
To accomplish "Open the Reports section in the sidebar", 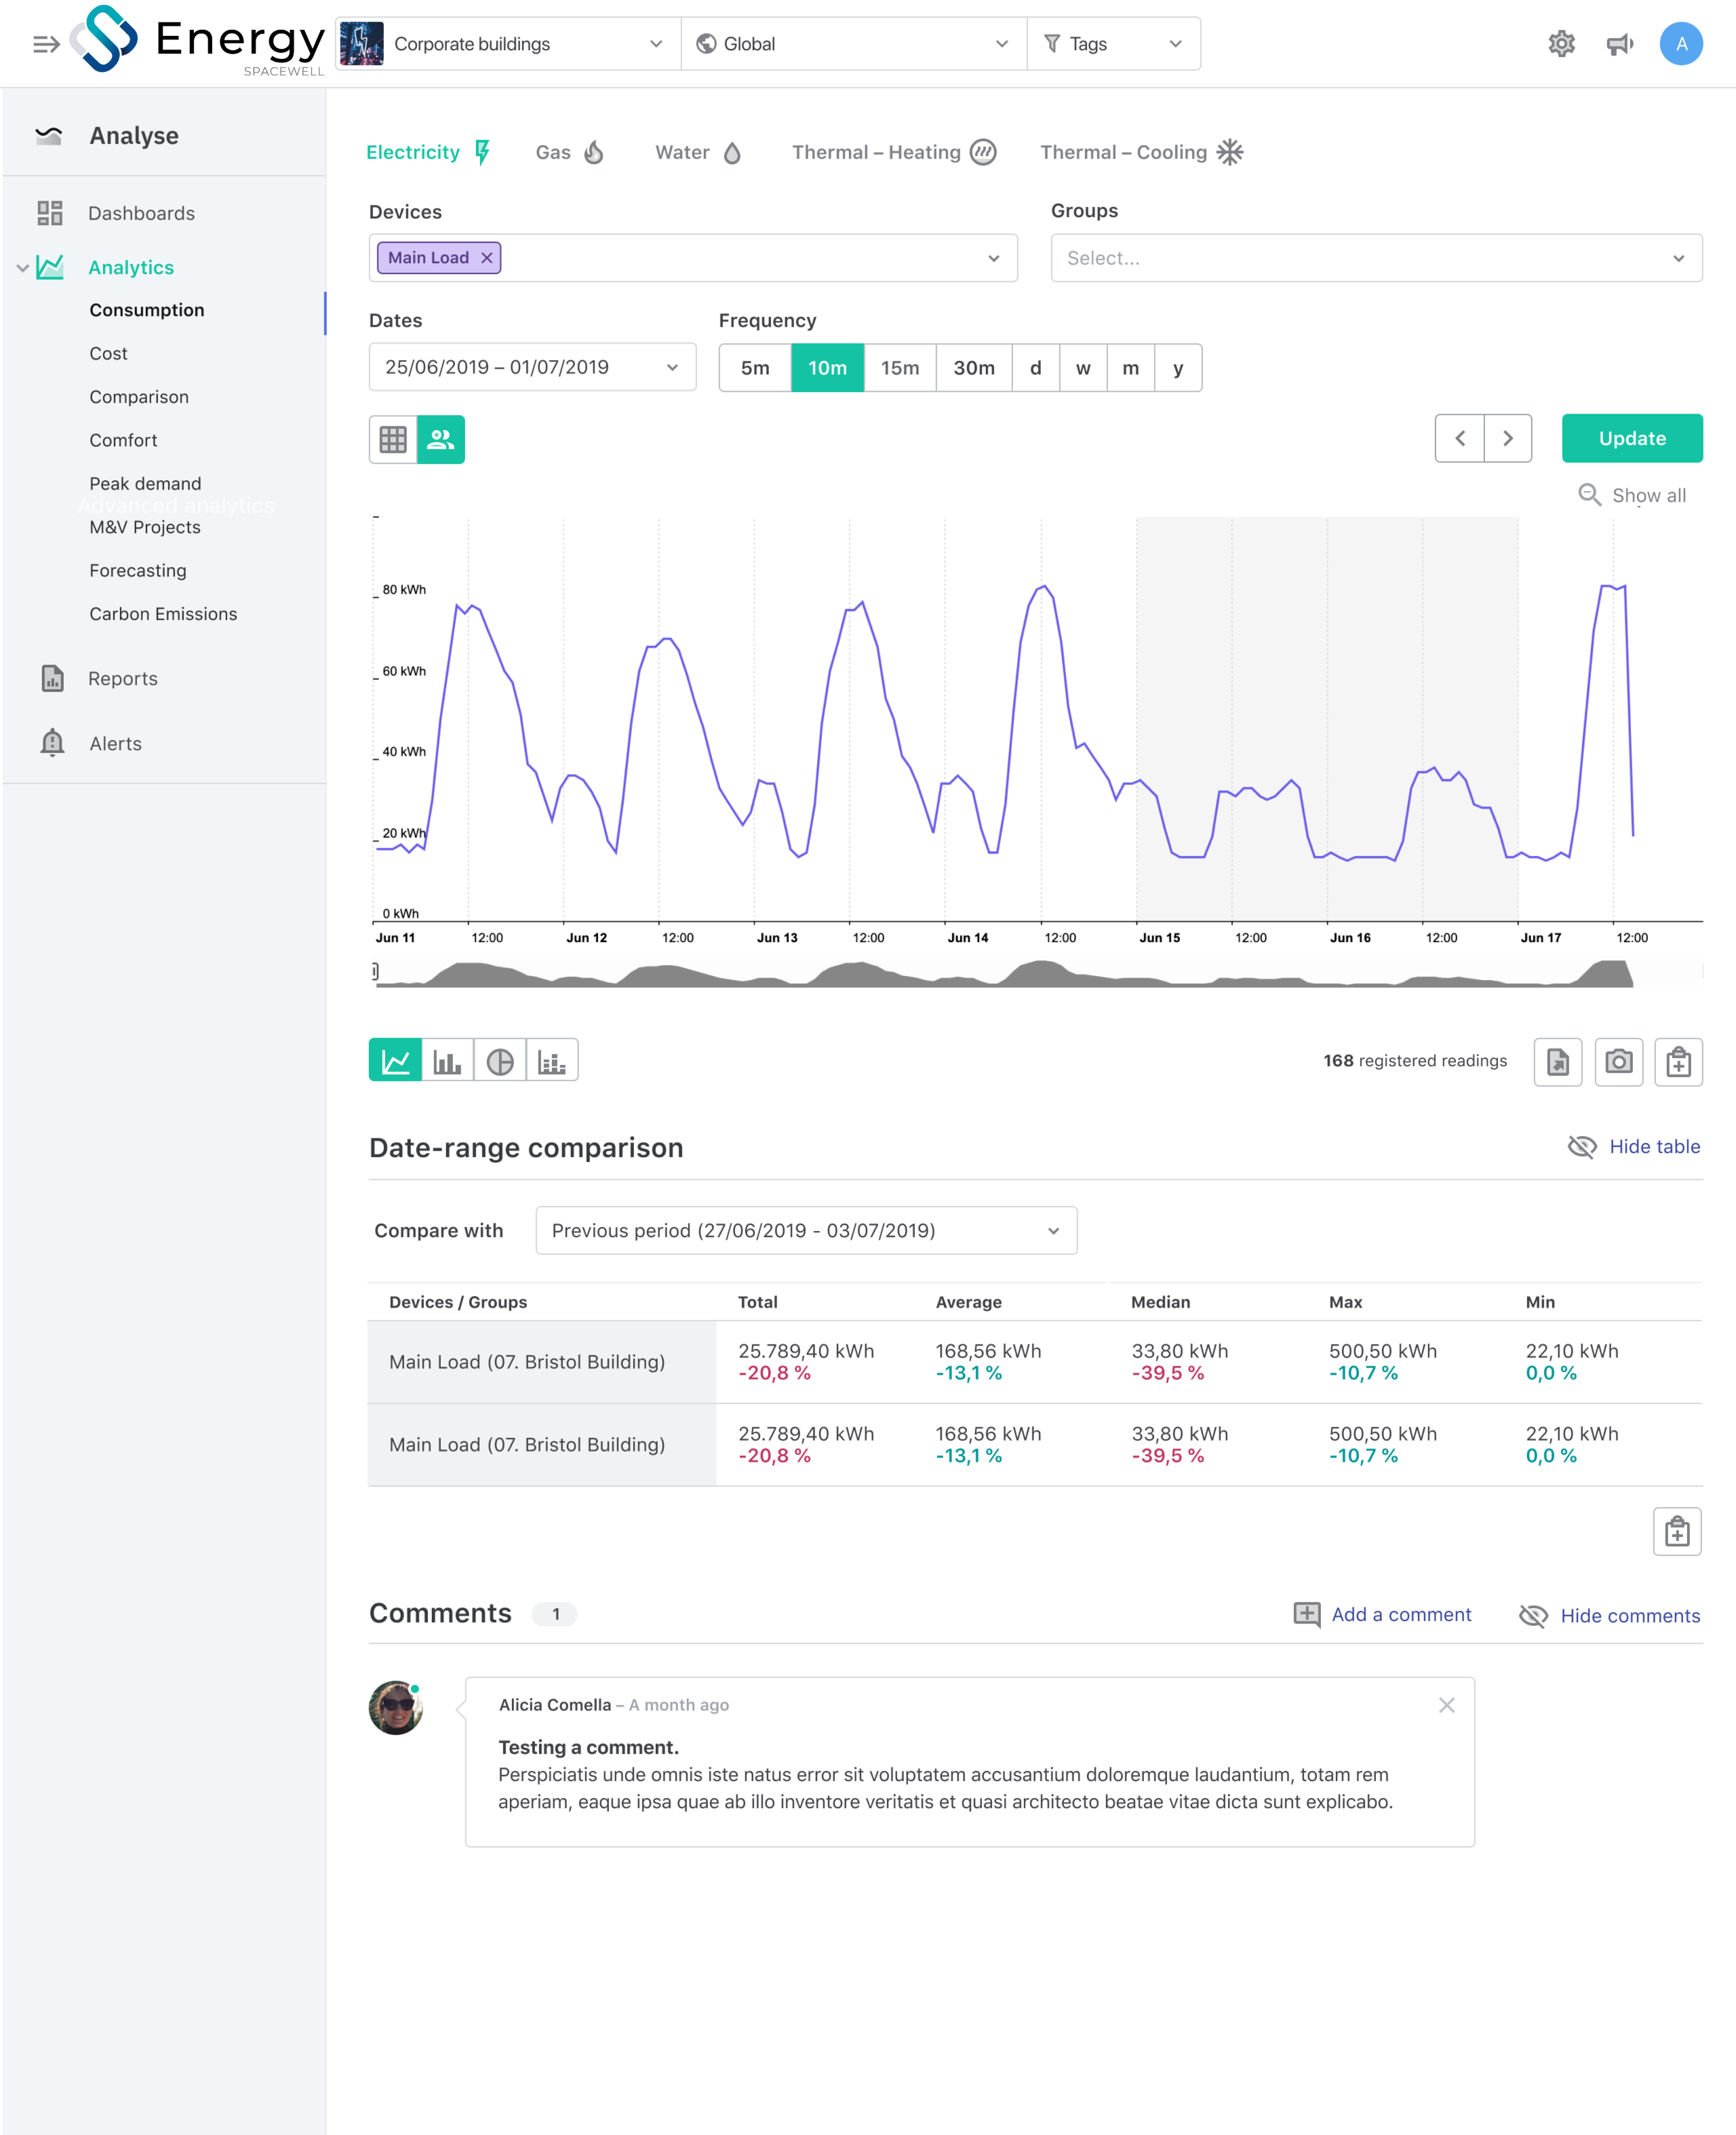I will [122, 678].
